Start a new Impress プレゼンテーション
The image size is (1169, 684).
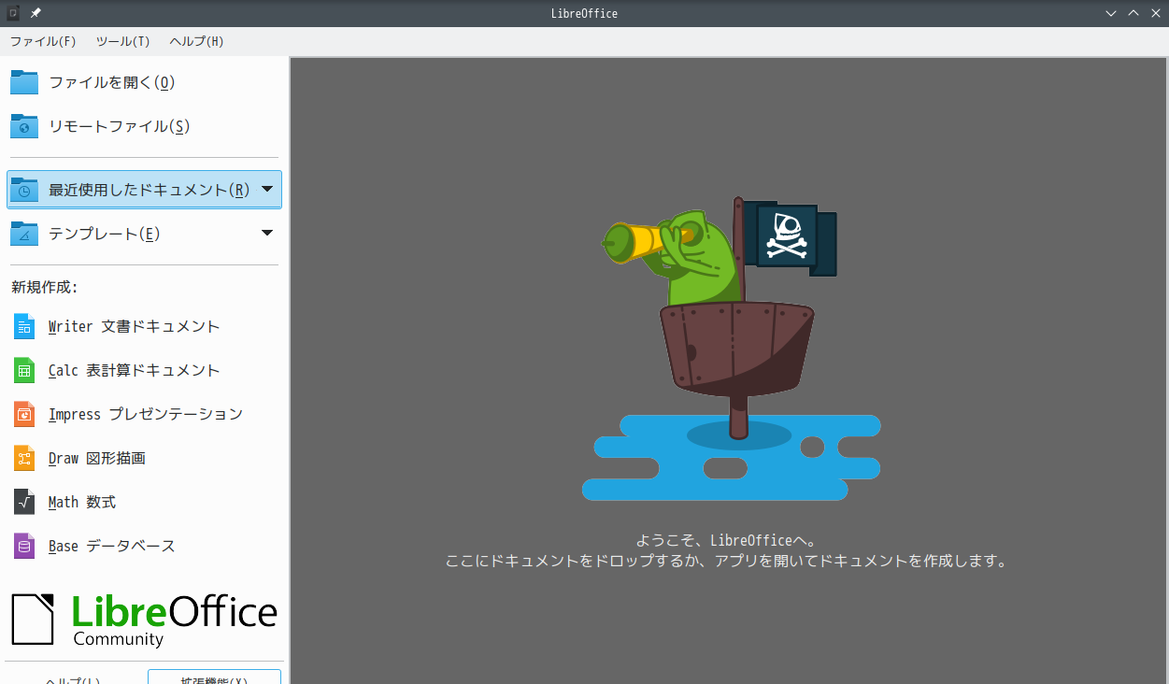click(x=143, y=415)
